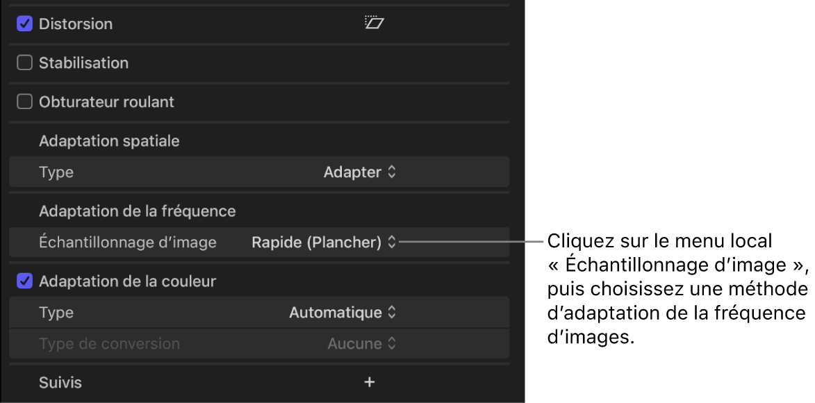The image size is (815, 403).
Task: Click the Adaptation de la fréquence header
Action: pos(138,210)
